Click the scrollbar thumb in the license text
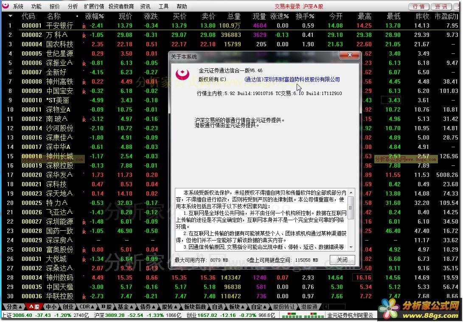Viewport: 463px width, 322px height. click(x=351, y=208)
